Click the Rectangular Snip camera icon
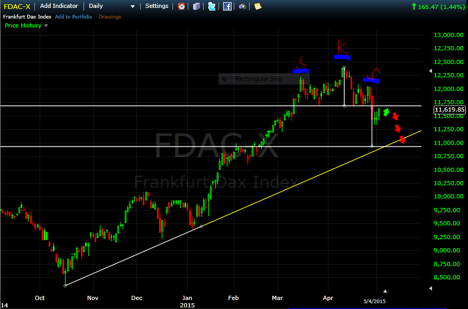The height and width of the screenshot is (309, 468). 224,78
